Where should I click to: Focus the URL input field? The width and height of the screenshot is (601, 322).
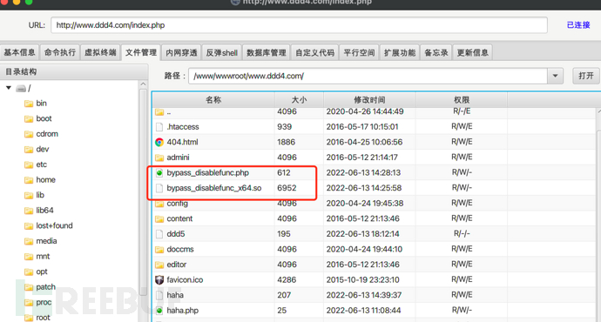tap(299, 25)
